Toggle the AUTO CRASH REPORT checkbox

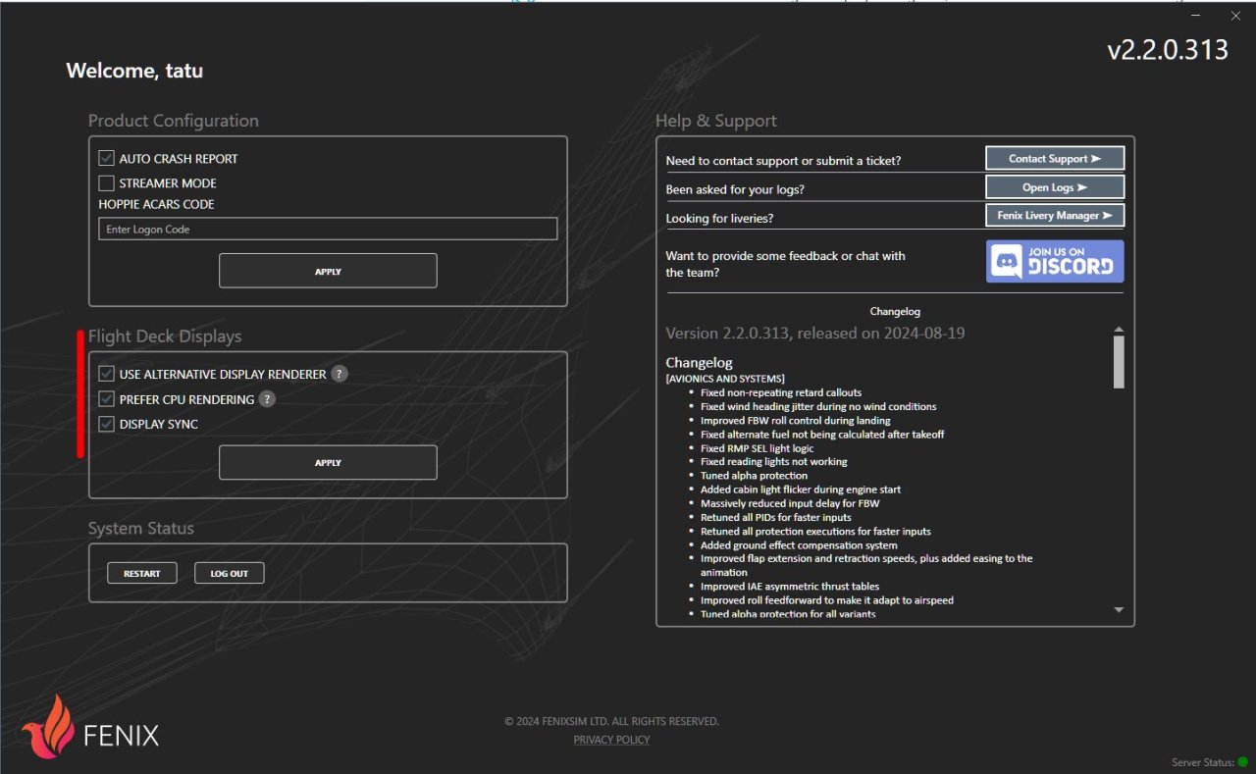(106, 158)
